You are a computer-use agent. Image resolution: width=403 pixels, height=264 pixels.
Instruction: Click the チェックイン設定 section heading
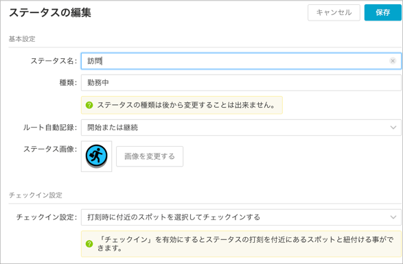point(36,195)
